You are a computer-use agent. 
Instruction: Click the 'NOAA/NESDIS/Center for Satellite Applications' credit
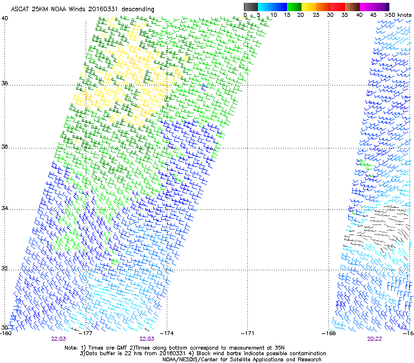click(242, 360)
